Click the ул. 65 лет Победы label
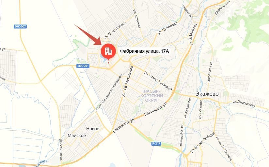This screenshot has width=269, height=167. (202, 142)
